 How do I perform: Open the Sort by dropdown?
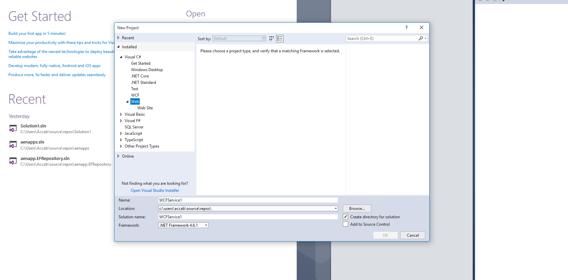tap(239, 39)
